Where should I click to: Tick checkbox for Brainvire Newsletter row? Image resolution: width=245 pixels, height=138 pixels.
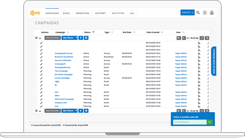(36, 57)
